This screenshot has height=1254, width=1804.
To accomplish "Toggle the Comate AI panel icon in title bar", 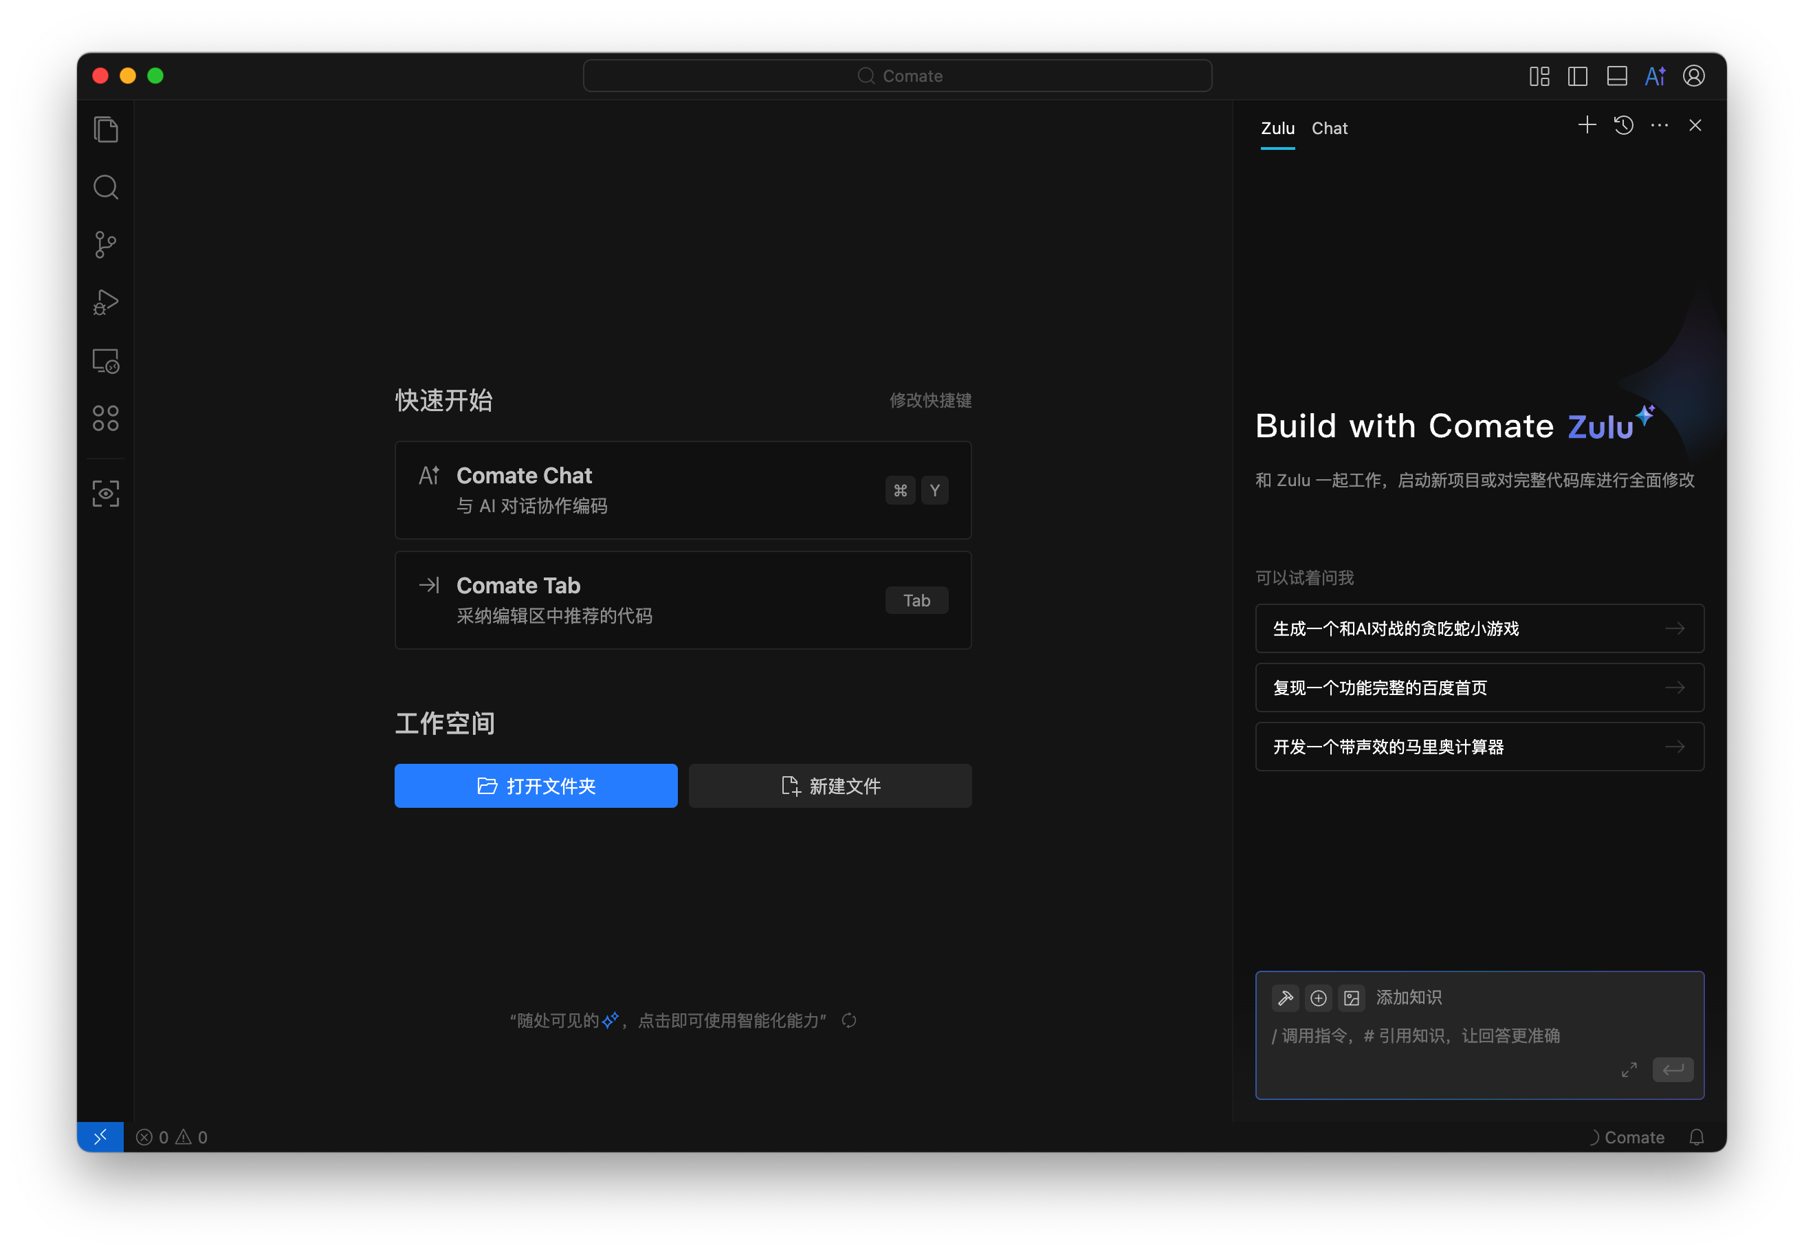I will click(1655, 76).
